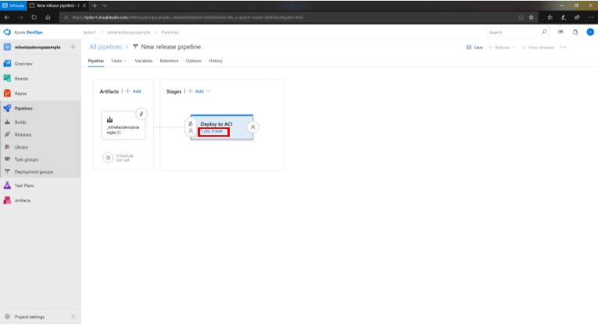This screenshot has width=598, height=325.
Task: Open Releases in the sidebar
Action: (x=23, y=134)
